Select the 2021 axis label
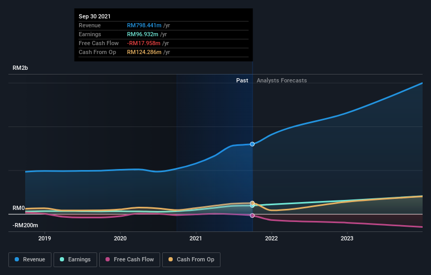 click(196, 238)
